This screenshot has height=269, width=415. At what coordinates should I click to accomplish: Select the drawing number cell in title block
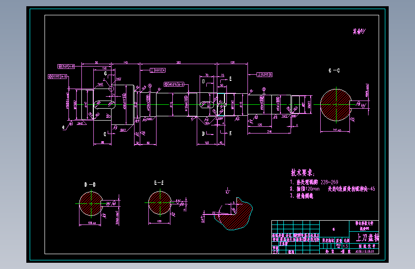[x=364, y=251]
